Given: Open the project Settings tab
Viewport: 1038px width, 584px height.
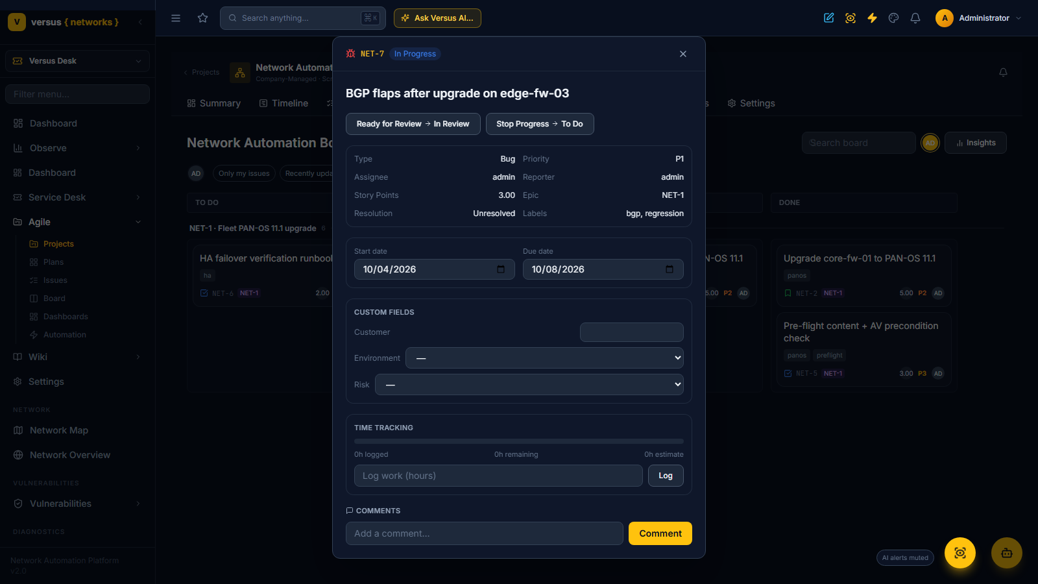Looking at the screenshot, I should click(x=751, y=103).
